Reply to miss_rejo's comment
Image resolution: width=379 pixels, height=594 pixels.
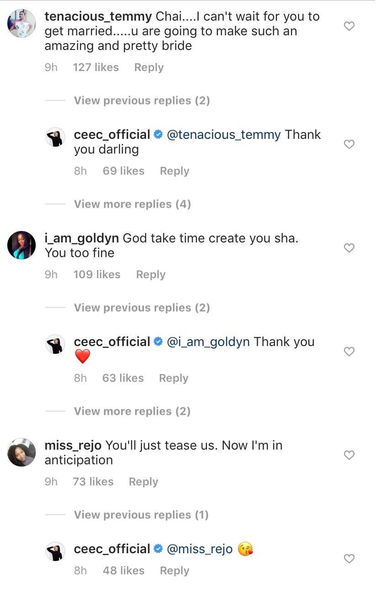(x=143, y=482)
